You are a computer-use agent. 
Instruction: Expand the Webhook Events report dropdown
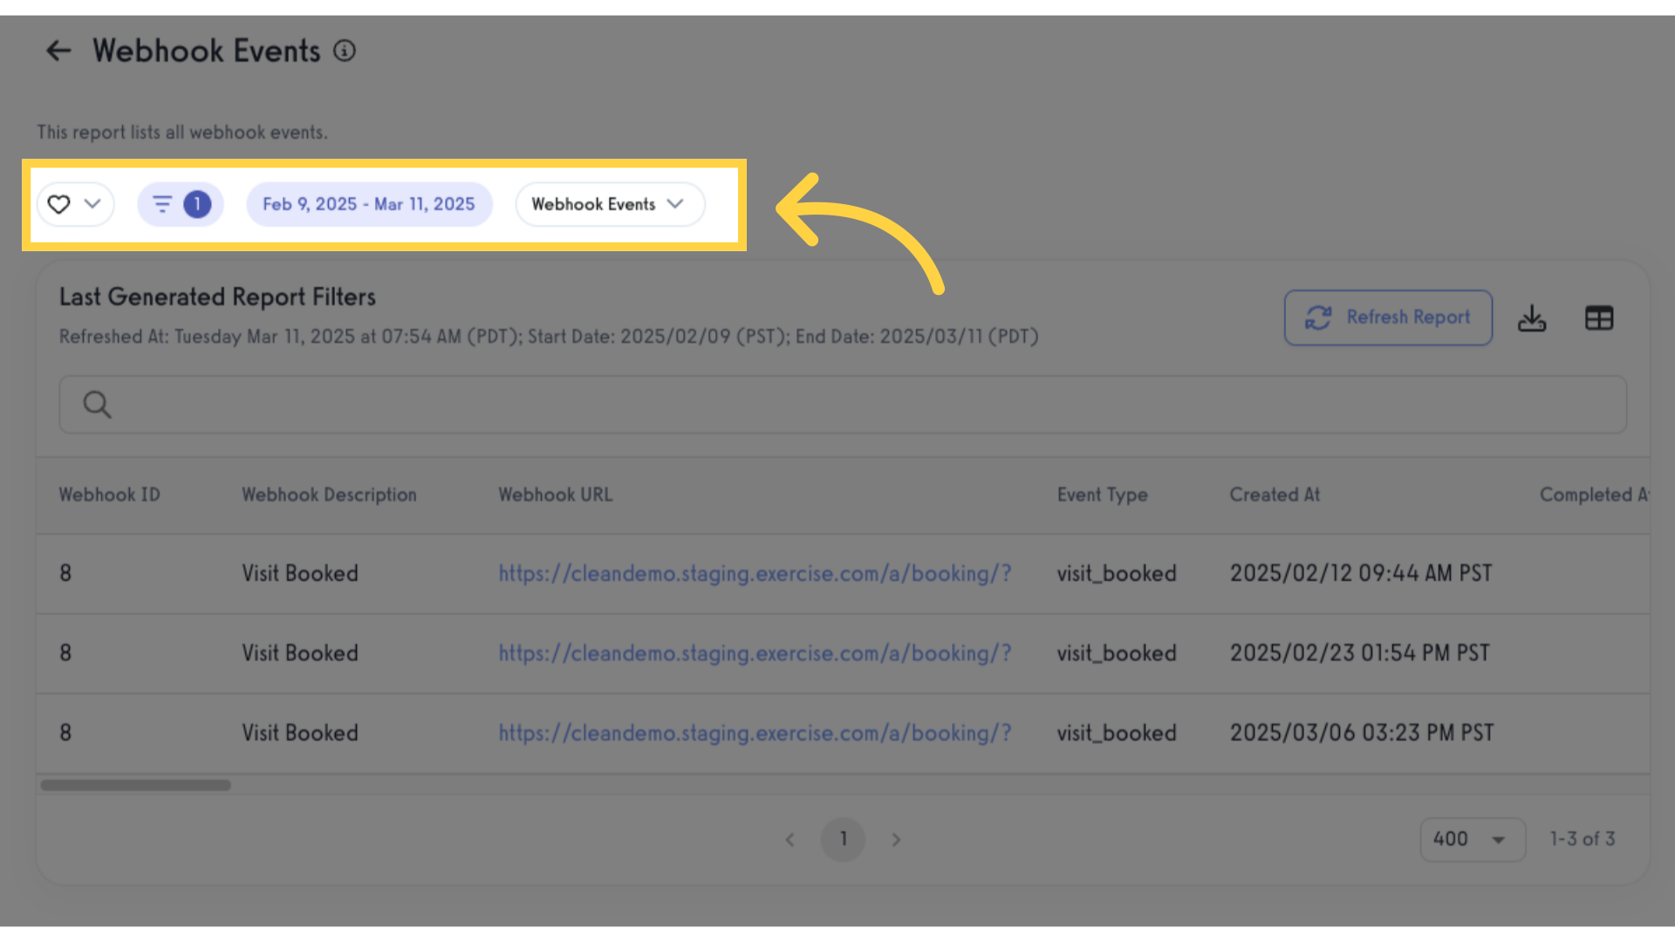[610, 204]
